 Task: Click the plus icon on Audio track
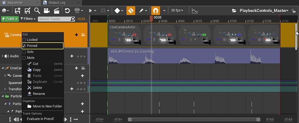coord(72,56)
